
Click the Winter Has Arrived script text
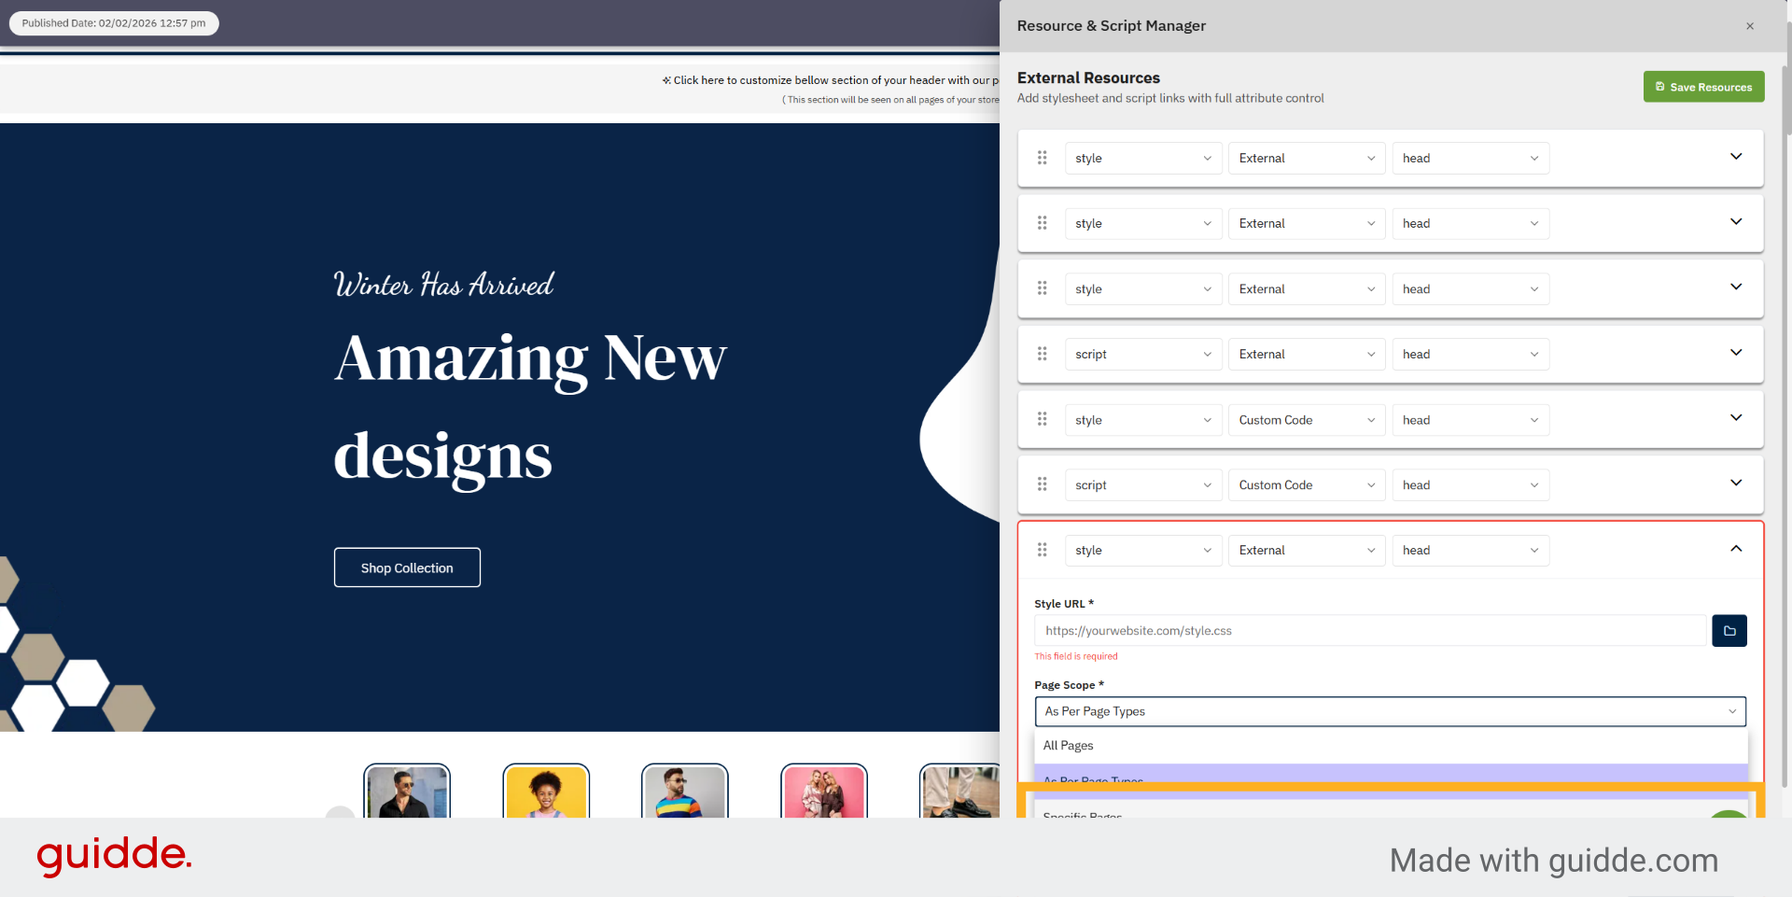tap(444, 284)
